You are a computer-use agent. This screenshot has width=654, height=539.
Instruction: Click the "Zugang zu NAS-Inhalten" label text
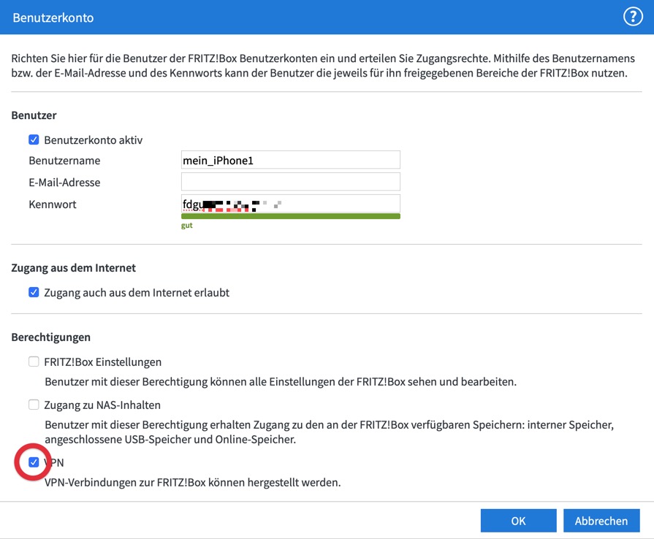[x=102, y=405]
